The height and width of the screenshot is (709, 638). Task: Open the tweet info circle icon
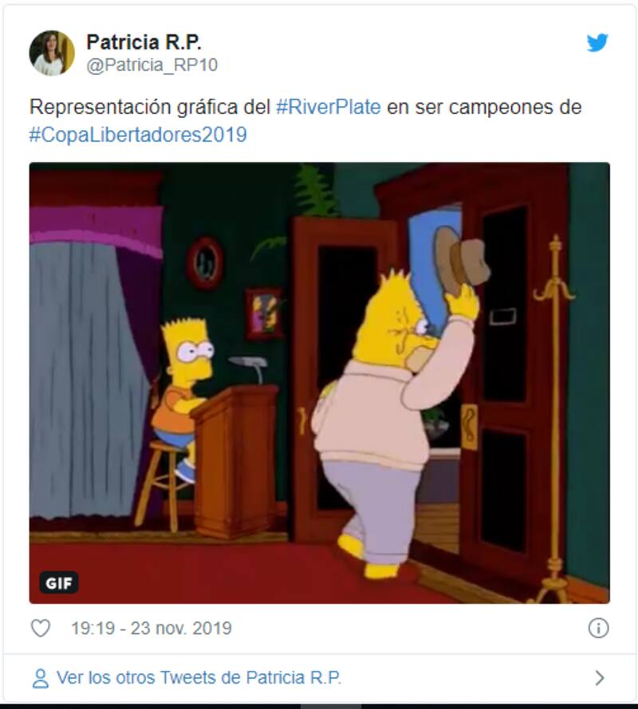pyautogui.click(x=598, y=628)
